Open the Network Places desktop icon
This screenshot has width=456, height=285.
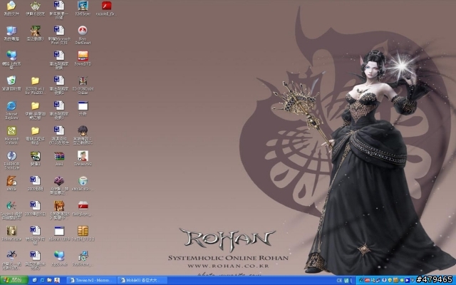11,56
